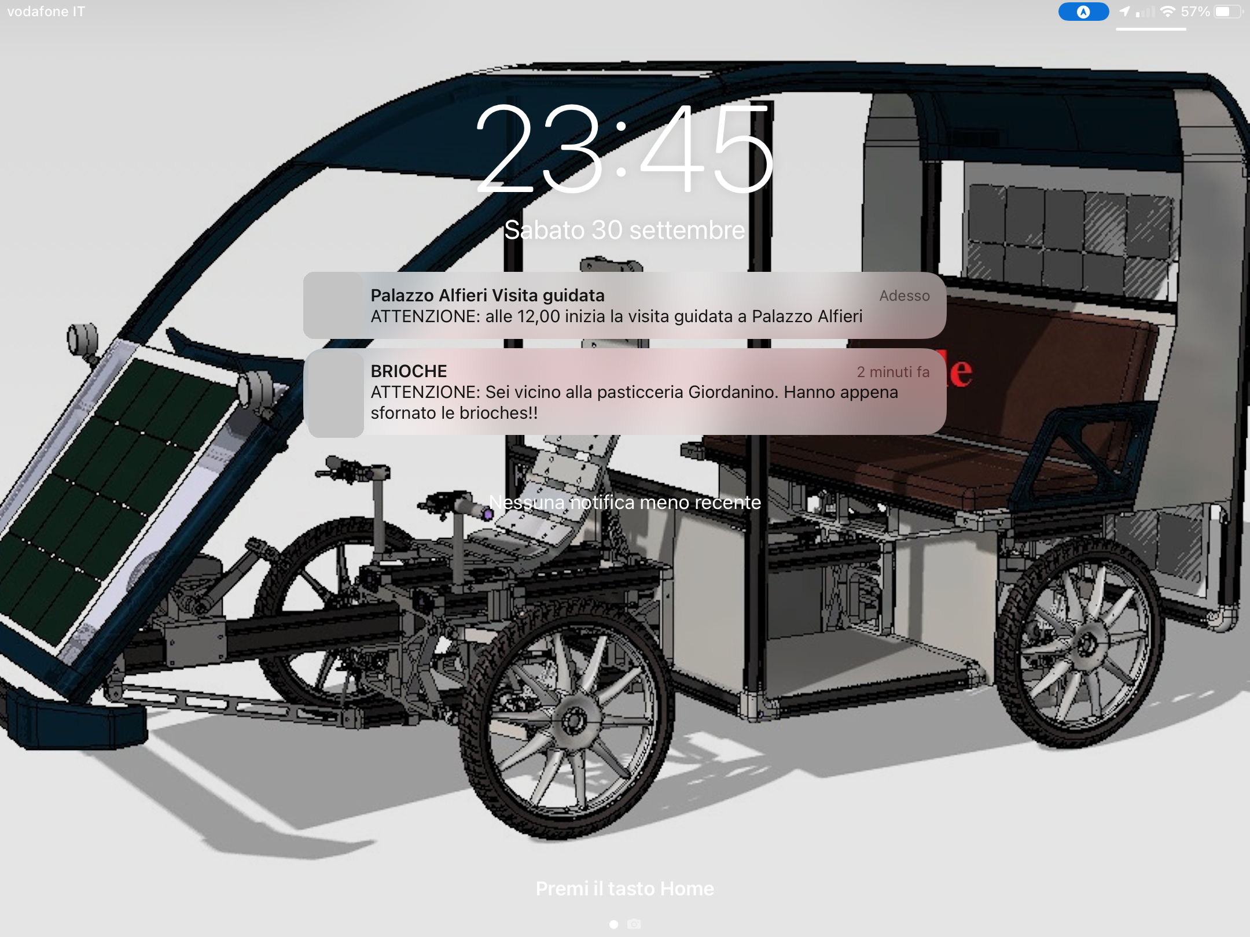This screenshot has width=1250, height=937.
Task: Tap the white page indicator dot
Action: tap(613, 924)
